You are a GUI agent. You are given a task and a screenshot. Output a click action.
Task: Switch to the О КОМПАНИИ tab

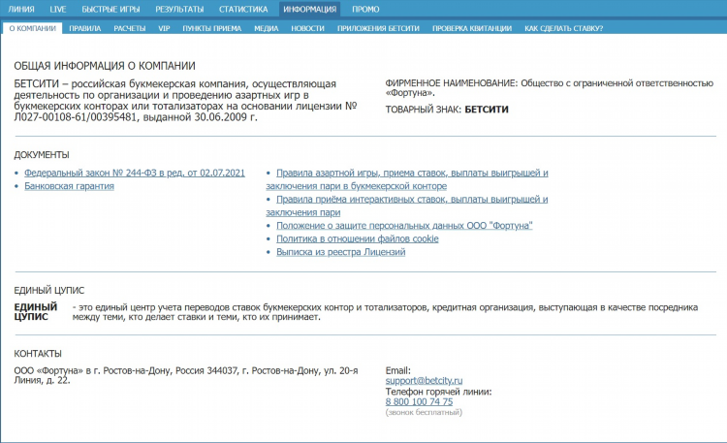(32, 28)
